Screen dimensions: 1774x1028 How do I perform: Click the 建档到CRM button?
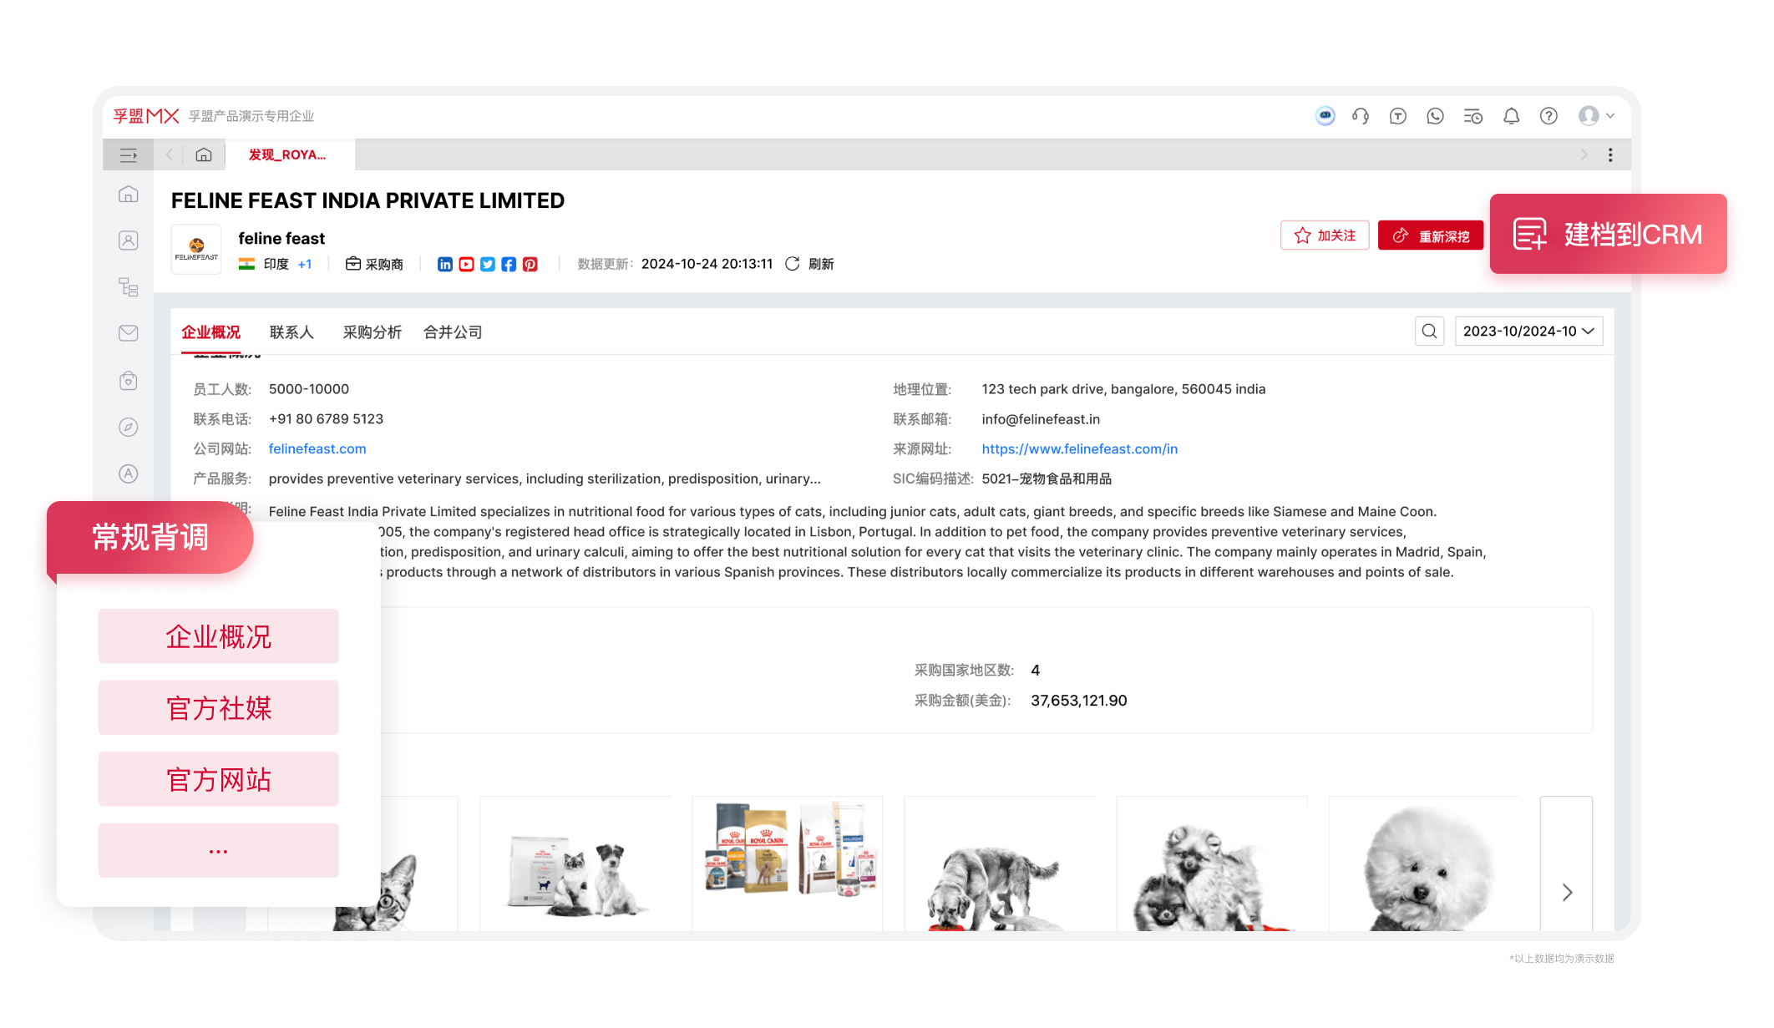1608,235
